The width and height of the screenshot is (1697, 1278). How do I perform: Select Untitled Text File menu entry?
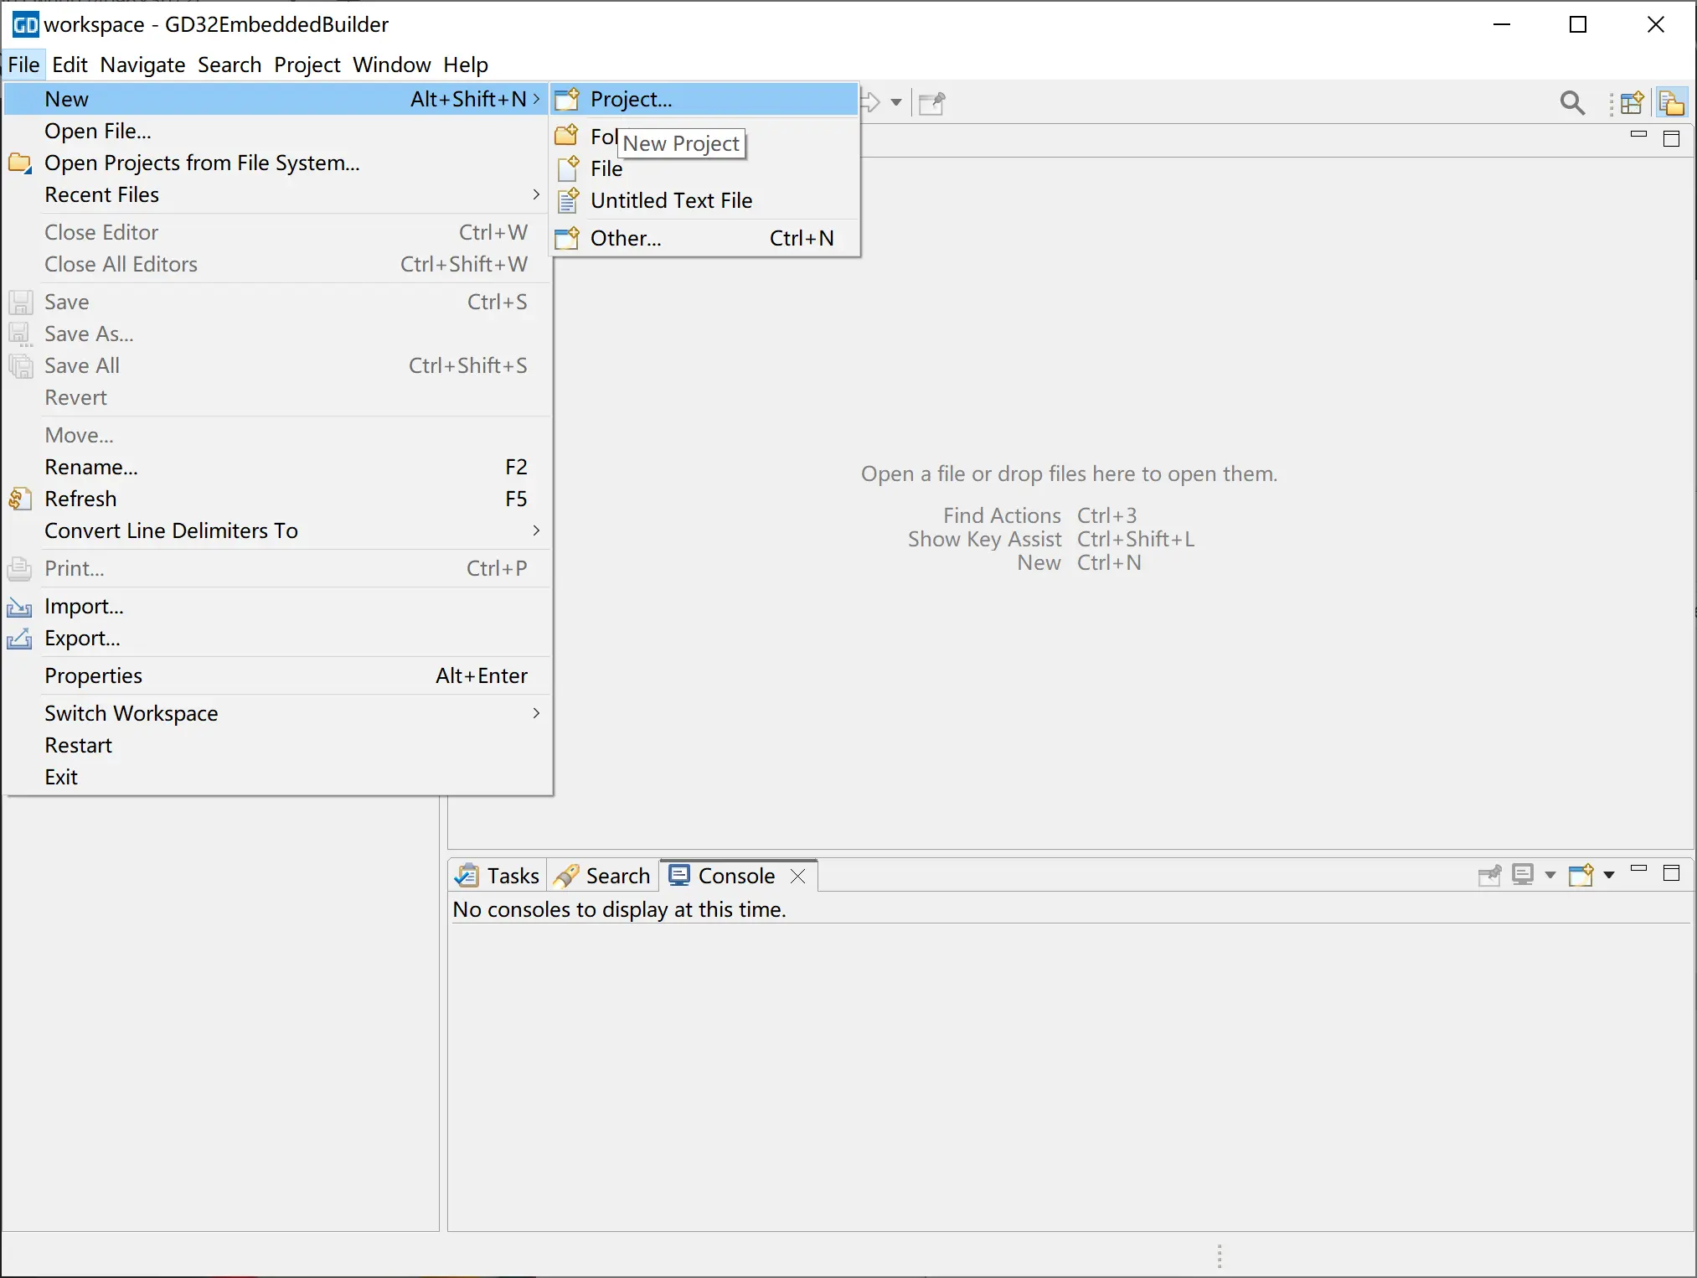tap(671, 200)
